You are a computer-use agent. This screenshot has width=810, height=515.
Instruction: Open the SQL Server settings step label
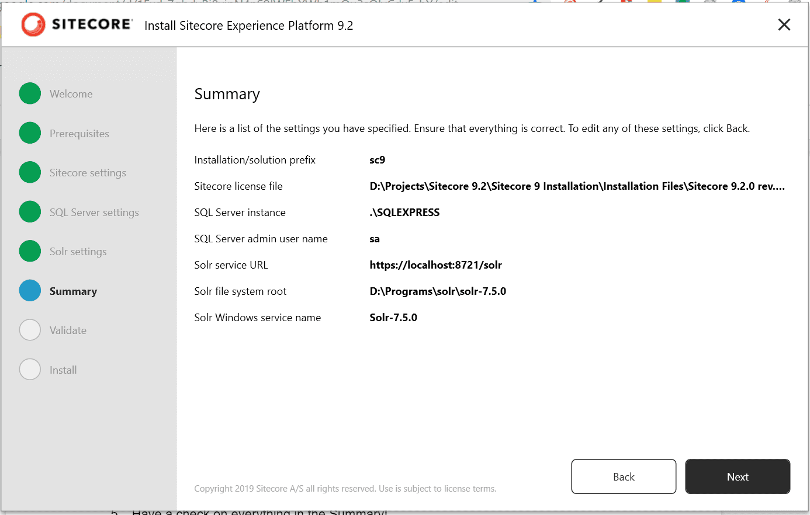[x=94, y=213]
